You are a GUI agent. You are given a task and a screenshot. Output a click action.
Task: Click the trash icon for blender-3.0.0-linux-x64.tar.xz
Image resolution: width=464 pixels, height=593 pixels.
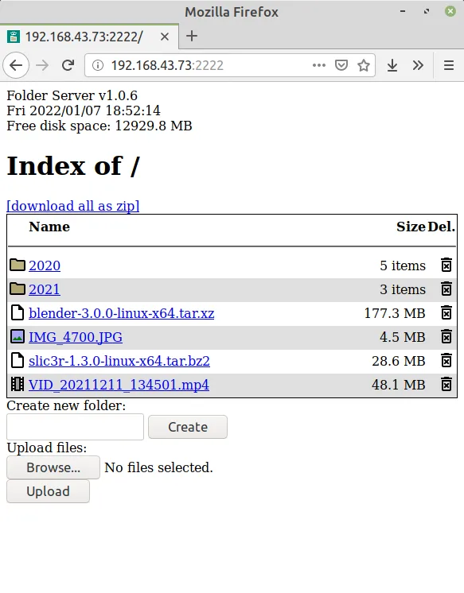[446, 312]
